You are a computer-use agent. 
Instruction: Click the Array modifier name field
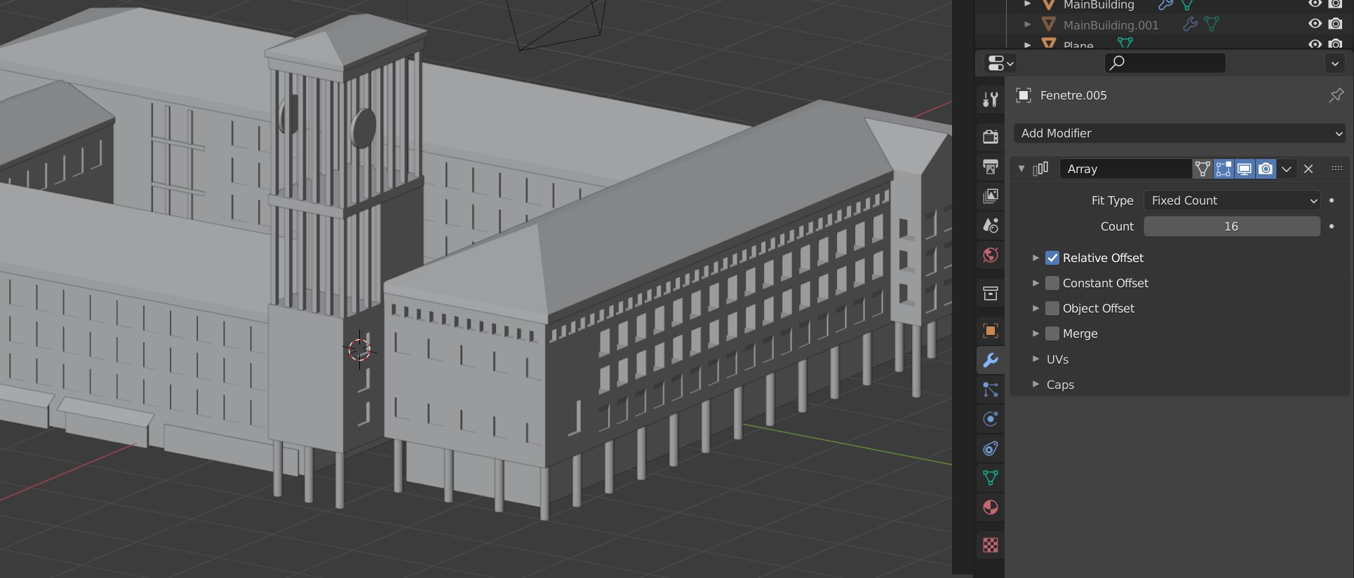tap(1125, 169)
